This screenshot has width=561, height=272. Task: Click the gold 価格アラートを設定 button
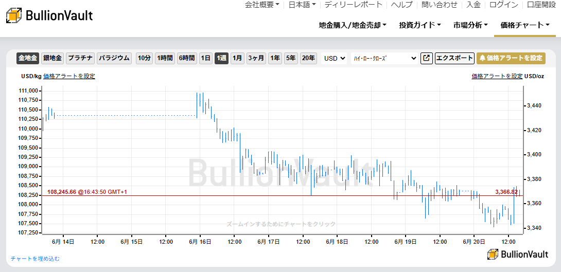pos(511,58)
